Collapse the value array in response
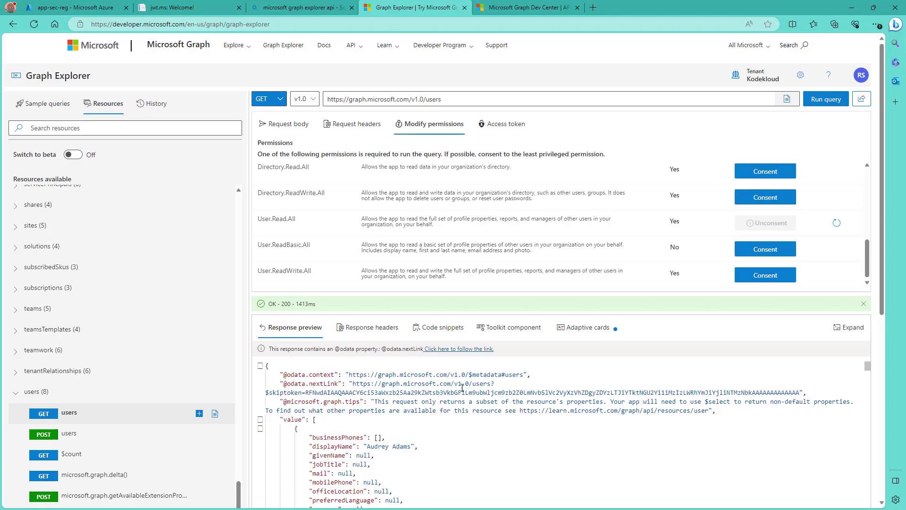The height and width of the screenshot is (510, 906). click(x=260, y=420)
